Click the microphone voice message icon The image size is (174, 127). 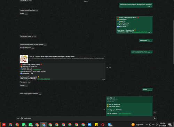[155, 118]
